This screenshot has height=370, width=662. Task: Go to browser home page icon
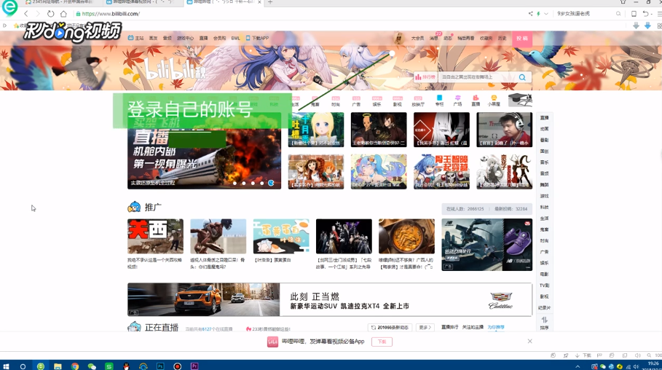[x=63, y=14]
